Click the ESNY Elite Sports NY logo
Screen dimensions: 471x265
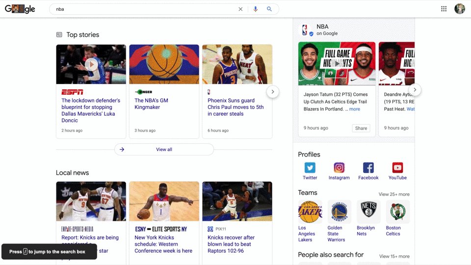coord(161,229)
